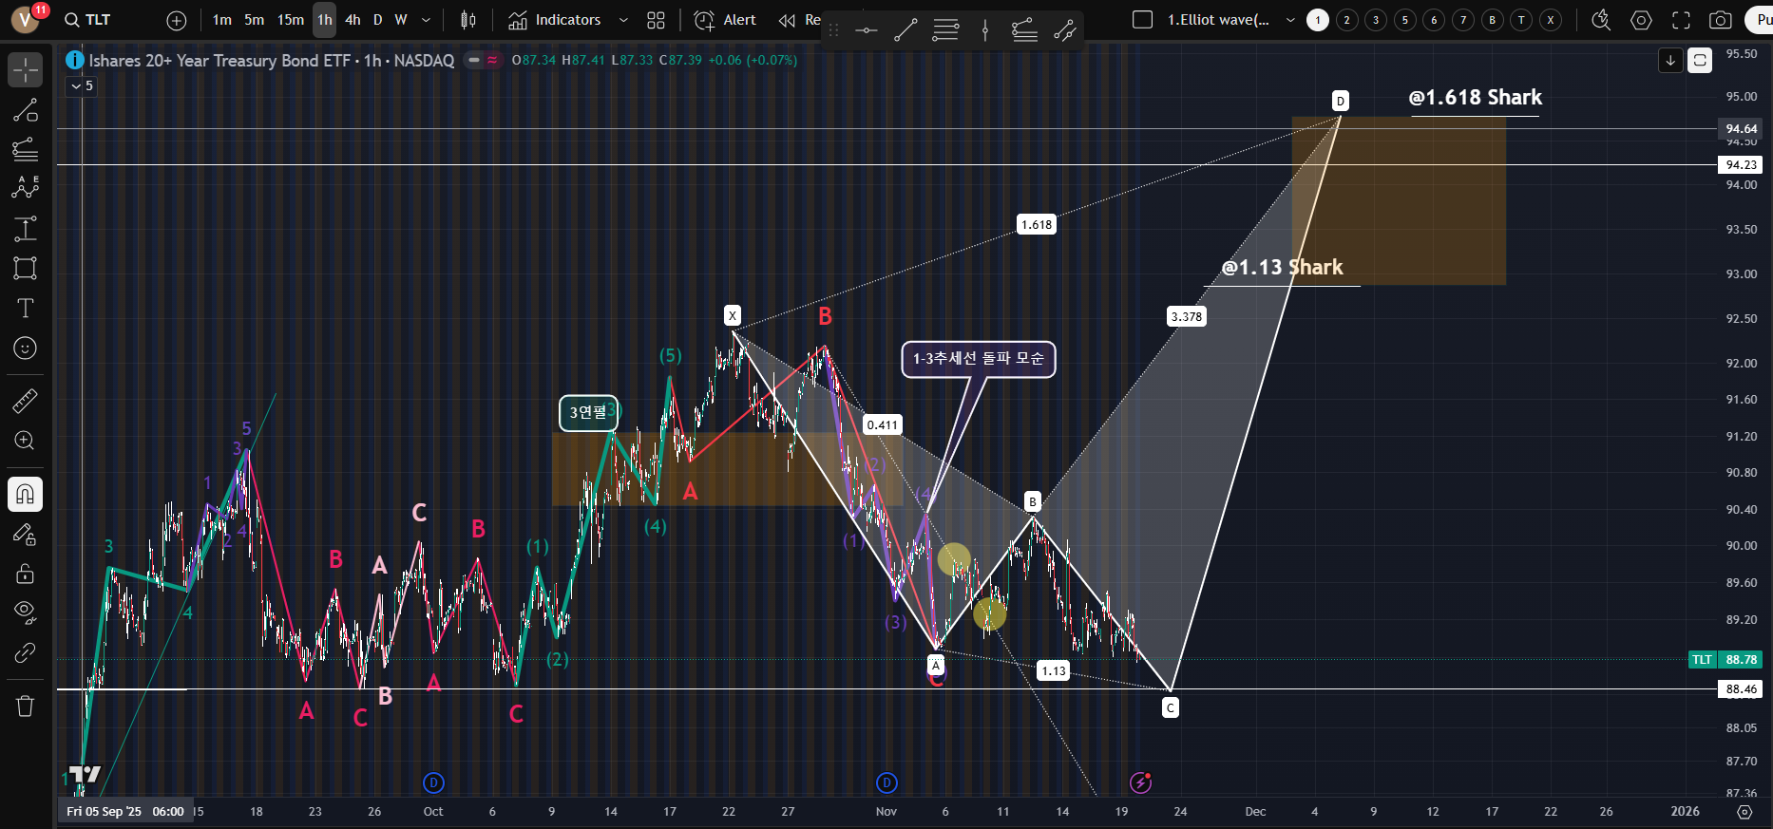Create a new Alert
The height and width of the screenshot is (829, 1773).
pos(726,20)
